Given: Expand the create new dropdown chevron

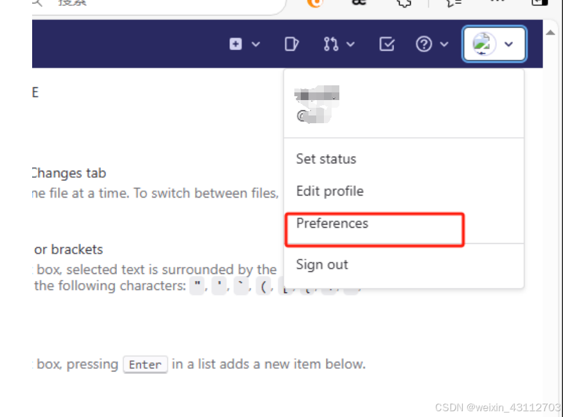Looking at the screenshot, I should point(256,44).
